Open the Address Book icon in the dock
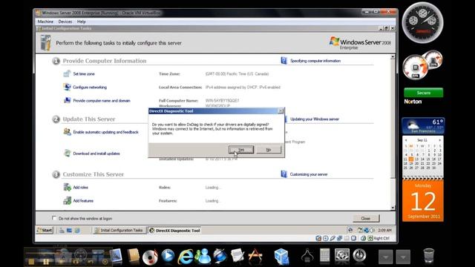 coord(134,256)
